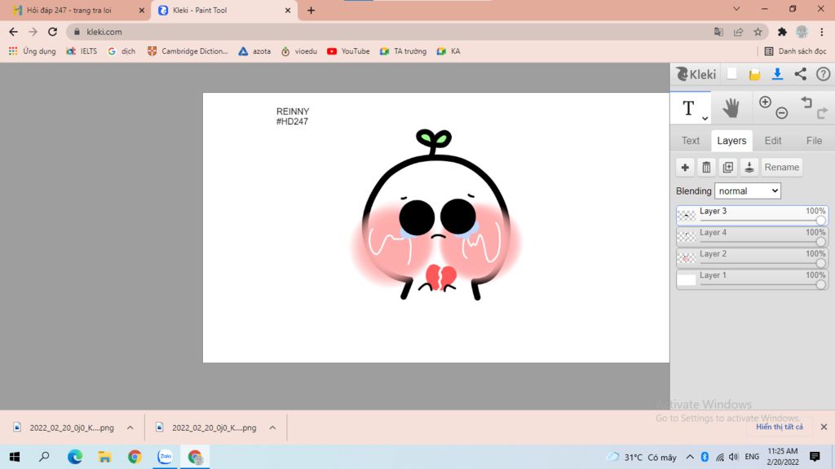Screen dimensions: 835x469
Task: Expand options for first downloaded png
Action: [x=130, y=427]
